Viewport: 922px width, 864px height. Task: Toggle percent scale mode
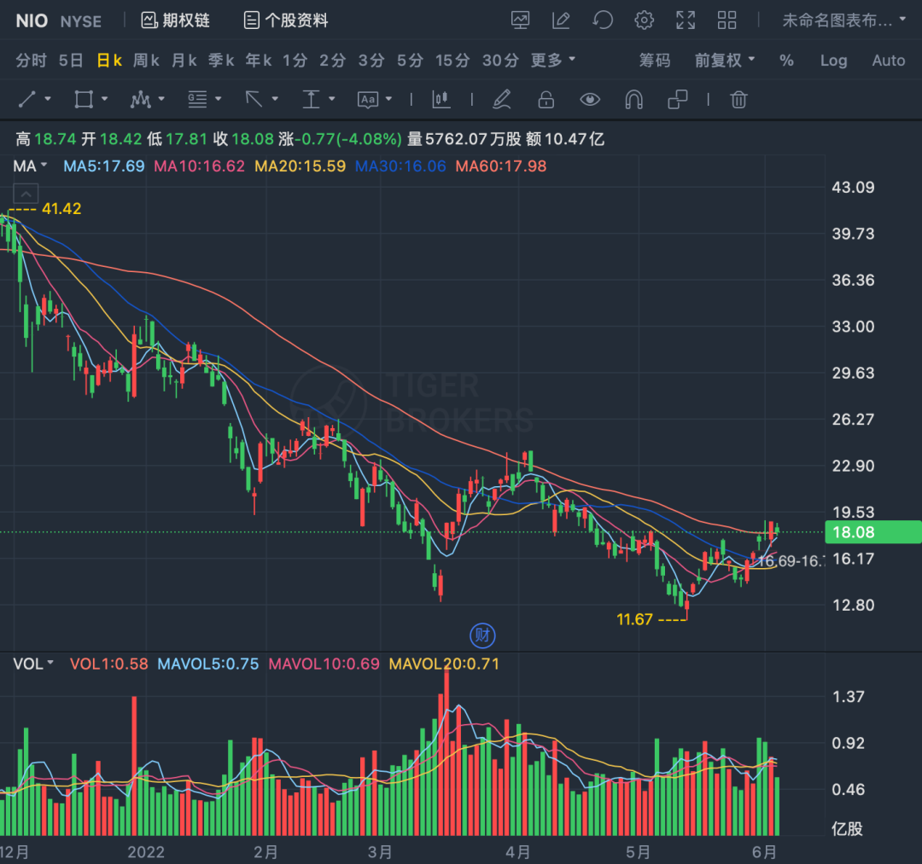pyautogui.click(x=786, y=60)
